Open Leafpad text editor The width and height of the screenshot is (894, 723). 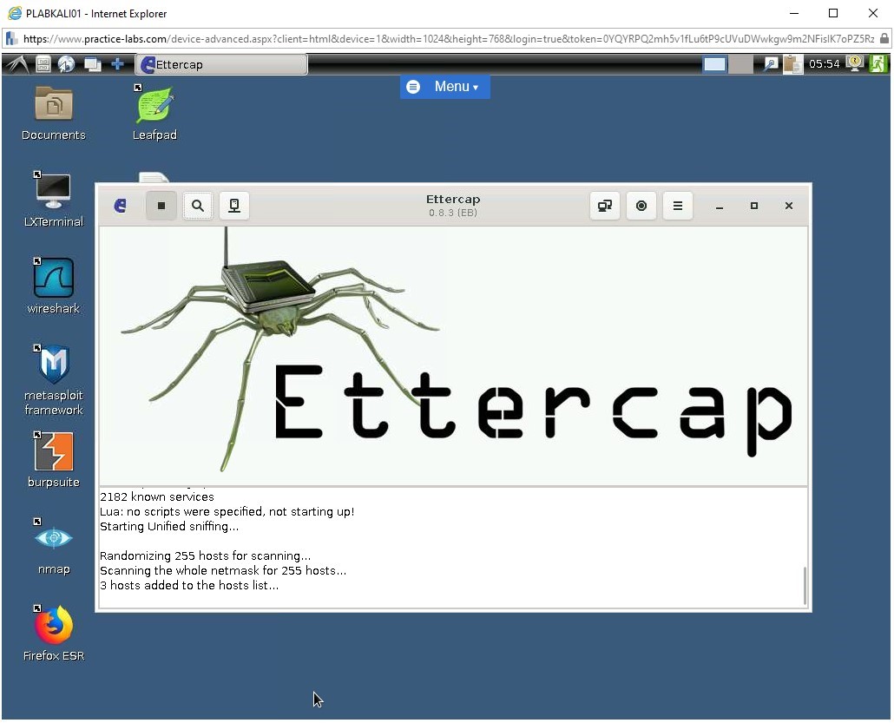point(154,108)
